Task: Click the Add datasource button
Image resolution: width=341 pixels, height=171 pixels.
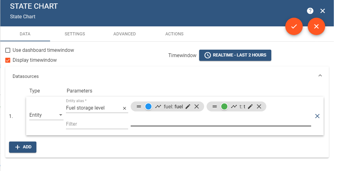Action: [23, 147]
